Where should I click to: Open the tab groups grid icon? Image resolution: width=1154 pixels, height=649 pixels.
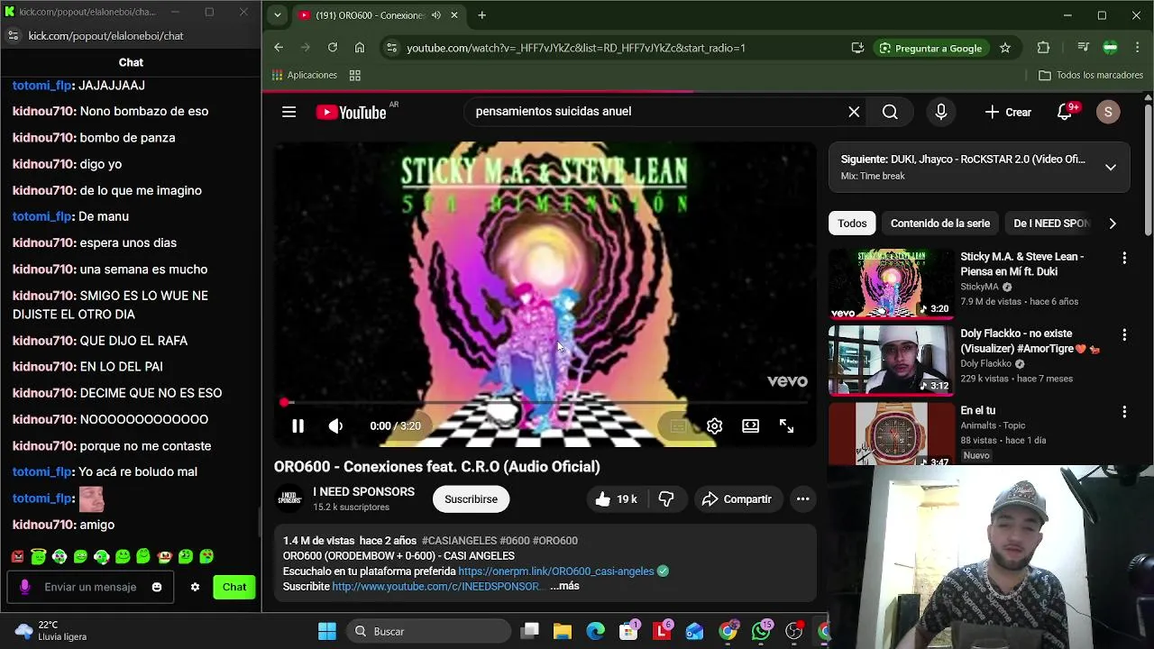[x=355, y=75]
